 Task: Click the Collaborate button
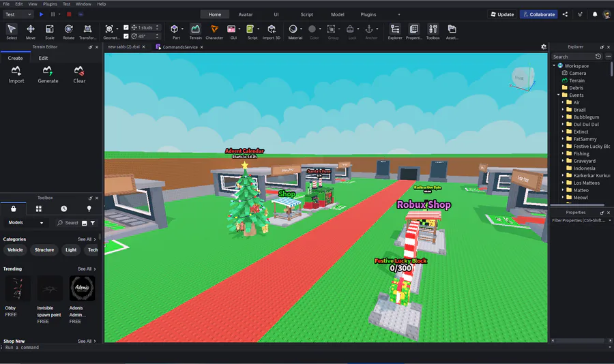539,14
